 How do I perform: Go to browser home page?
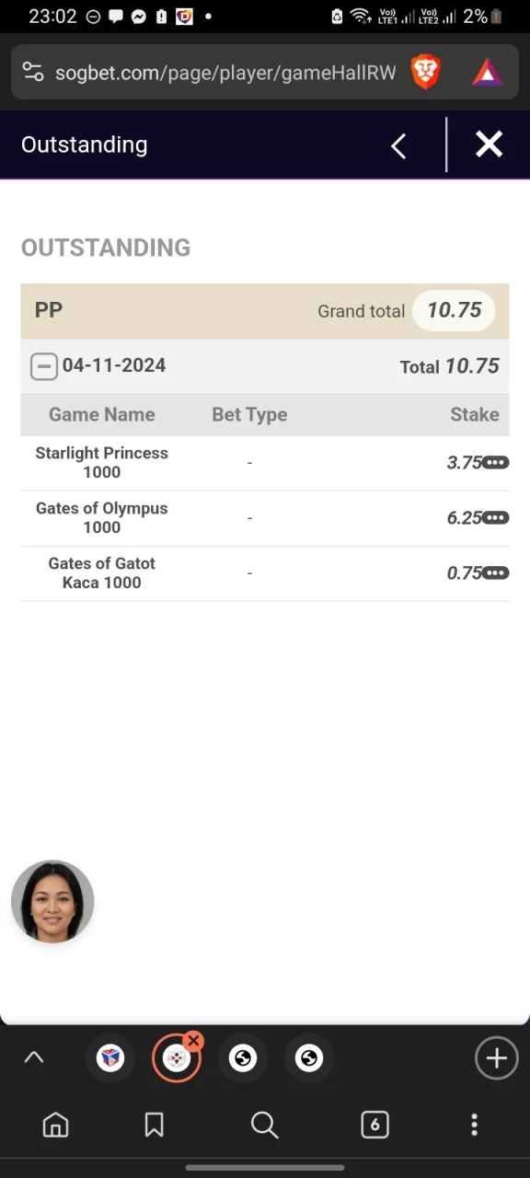[56, 1125]
